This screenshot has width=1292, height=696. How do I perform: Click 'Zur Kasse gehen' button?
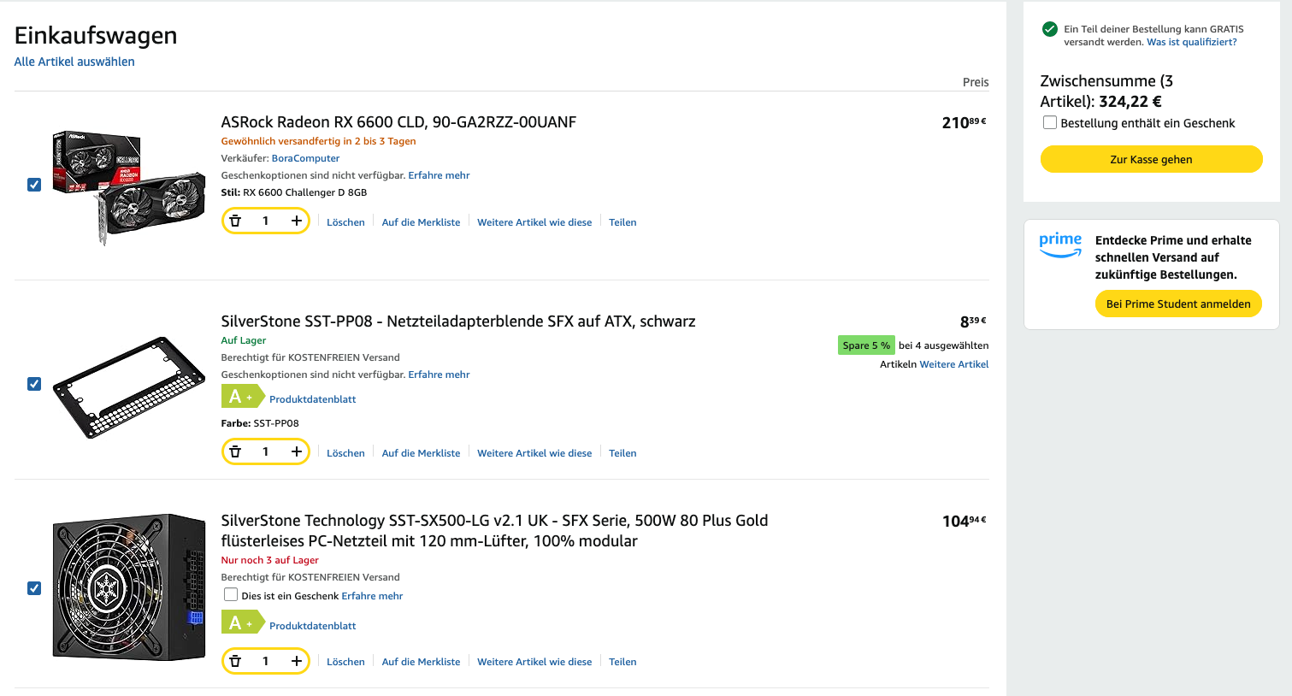pyautogui.click(x=1151, y=159)
